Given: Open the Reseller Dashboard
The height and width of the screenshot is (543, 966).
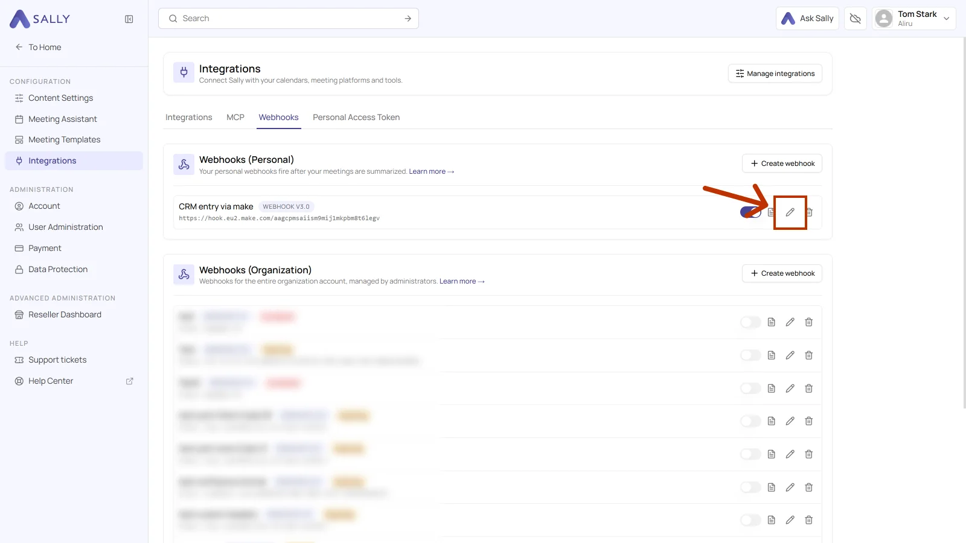Looking at the screenshot, I should coord(74,315).
